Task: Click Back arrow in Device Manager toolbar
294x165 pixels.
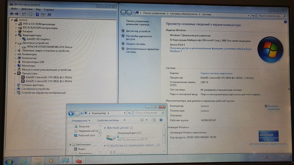Action: click(12, 14)
